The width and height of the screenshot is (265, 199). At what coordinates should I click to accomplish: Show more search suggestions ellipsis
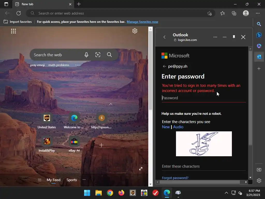pos(77,65)
